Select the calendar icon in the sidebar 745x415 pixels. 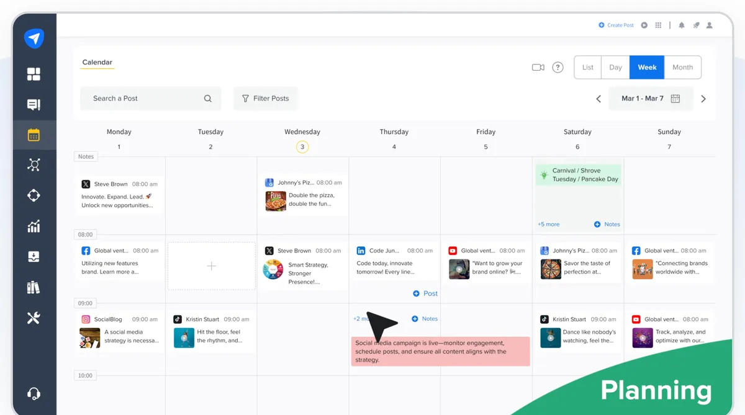click(34, 135)
